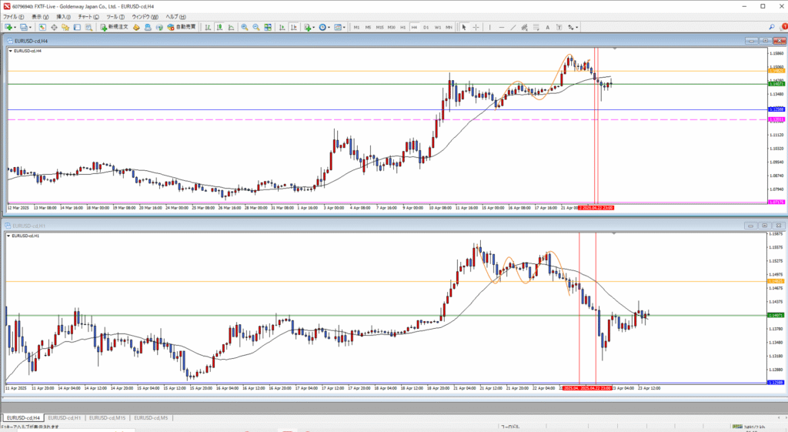Click the dashed magenta line price label on the H4 chart

pos(776,119)
